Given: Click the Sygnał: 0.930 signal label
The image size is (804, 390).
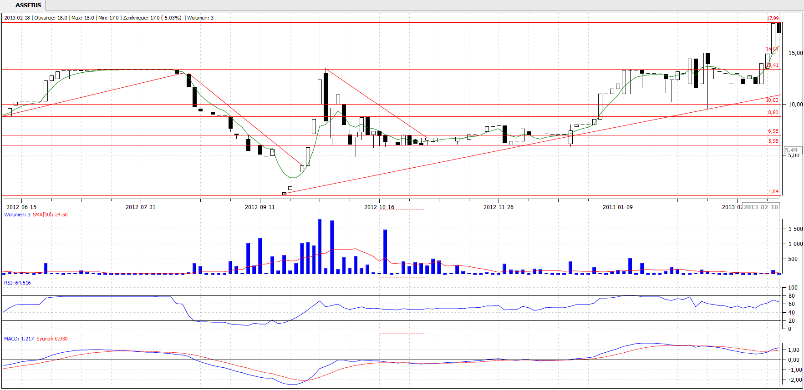Looking at the screenshot, I should pos(52,339).
